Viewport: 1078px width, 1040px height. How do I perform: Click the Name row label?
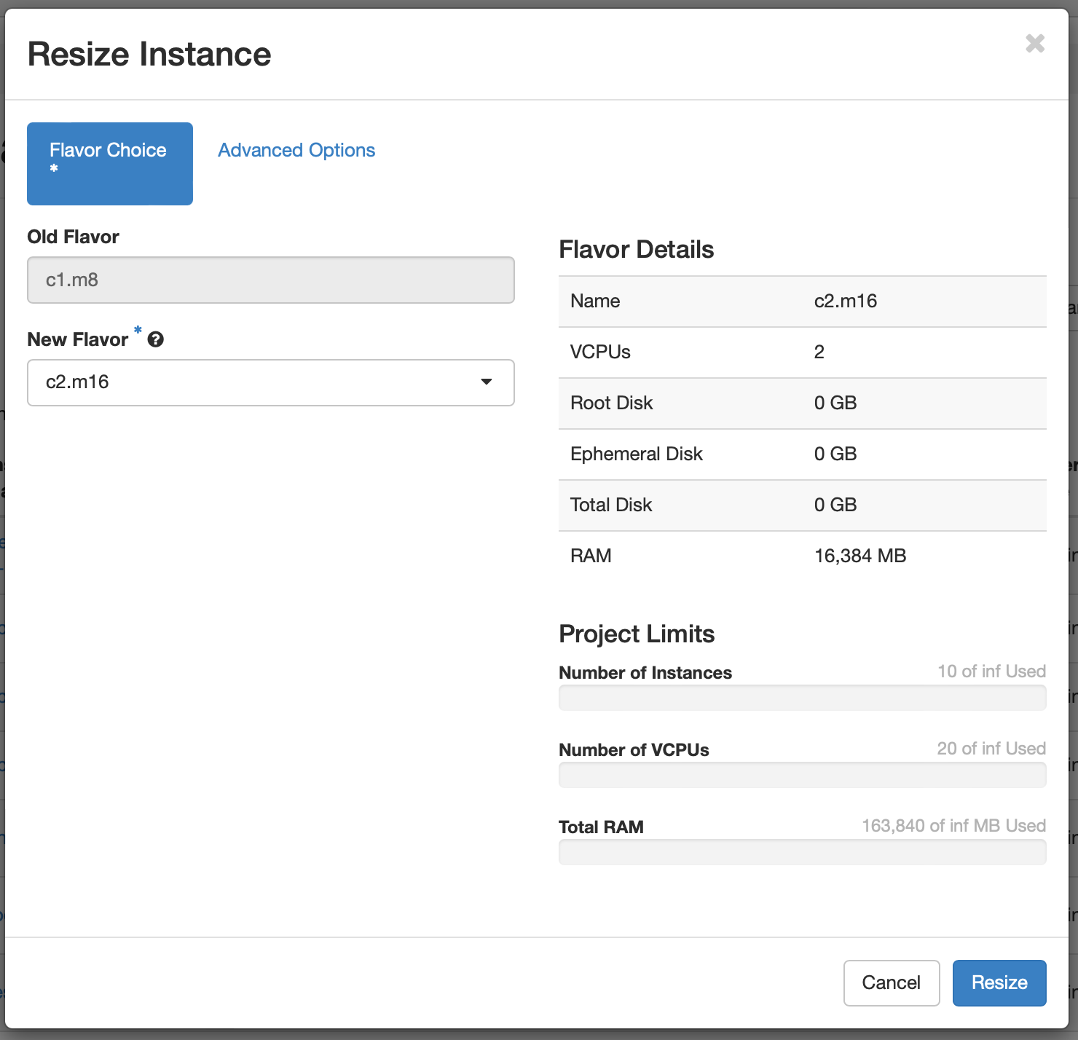click(595, 301)
